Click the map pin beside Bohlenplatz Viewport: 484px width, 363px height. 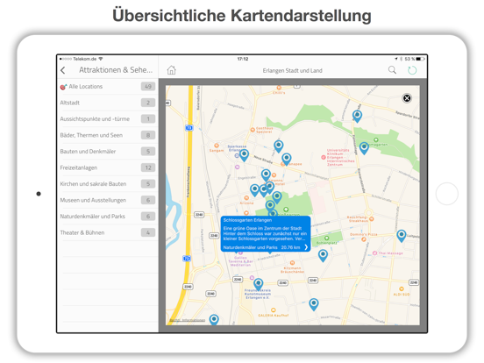[323, 255]
